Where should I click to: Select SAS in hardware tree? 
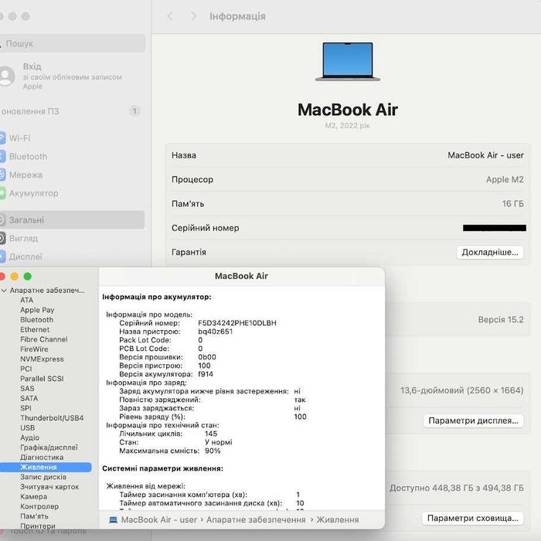tap(27, 389)
